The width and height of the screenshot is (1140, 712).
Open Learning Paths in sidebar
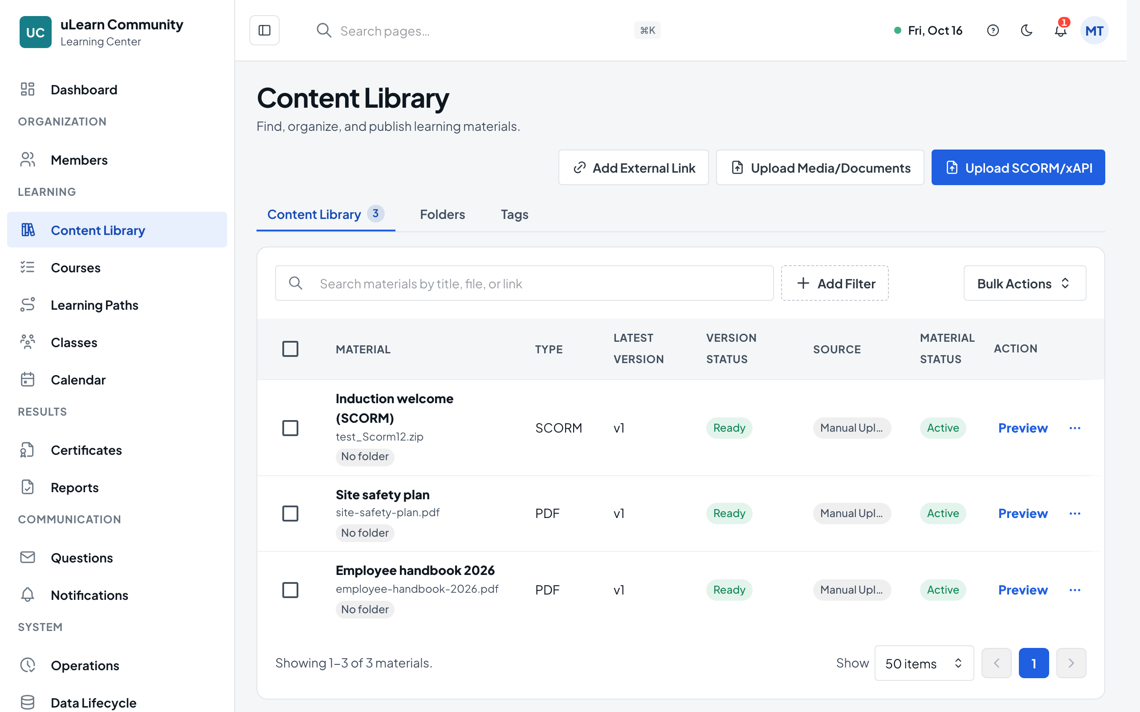pos(117,305)
